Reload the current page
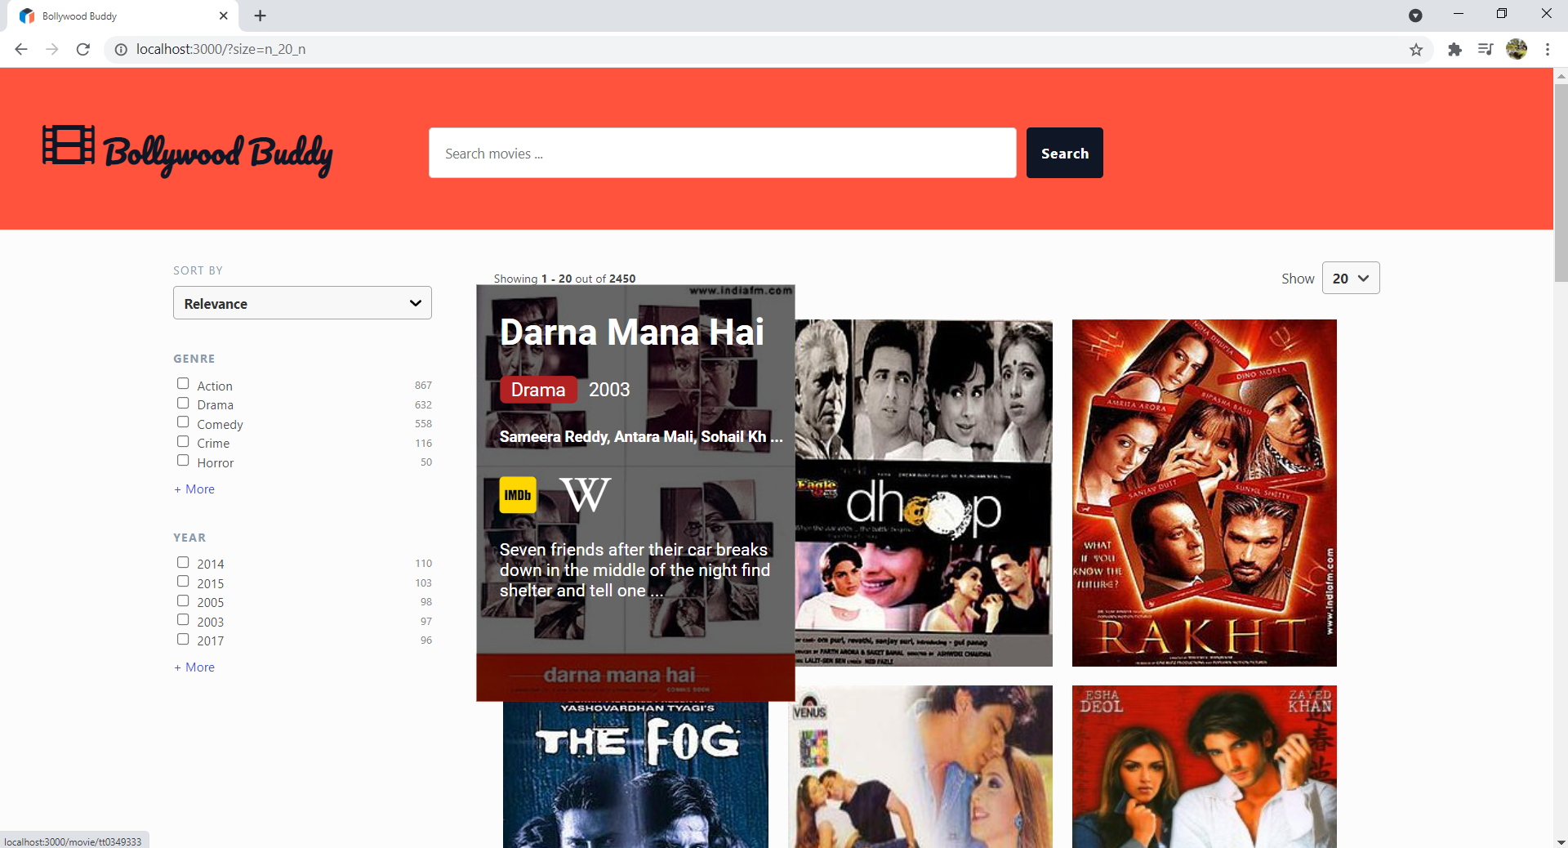 82,49
